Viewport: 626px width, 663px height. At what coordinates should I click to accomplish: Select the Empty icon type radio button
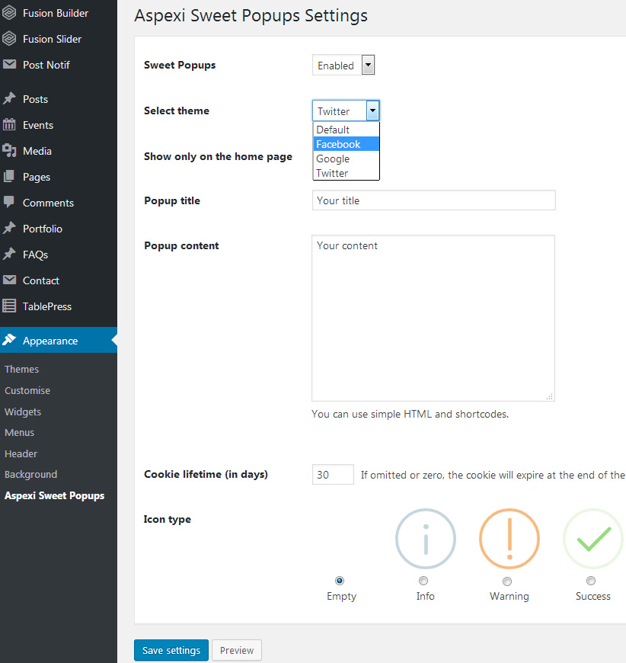click(x=340, y=581)
